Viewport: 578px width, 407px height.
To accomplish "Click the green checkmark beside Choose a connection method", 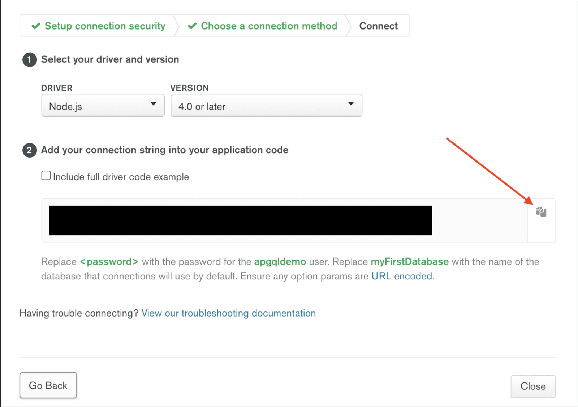I will (x=192, y=26).
